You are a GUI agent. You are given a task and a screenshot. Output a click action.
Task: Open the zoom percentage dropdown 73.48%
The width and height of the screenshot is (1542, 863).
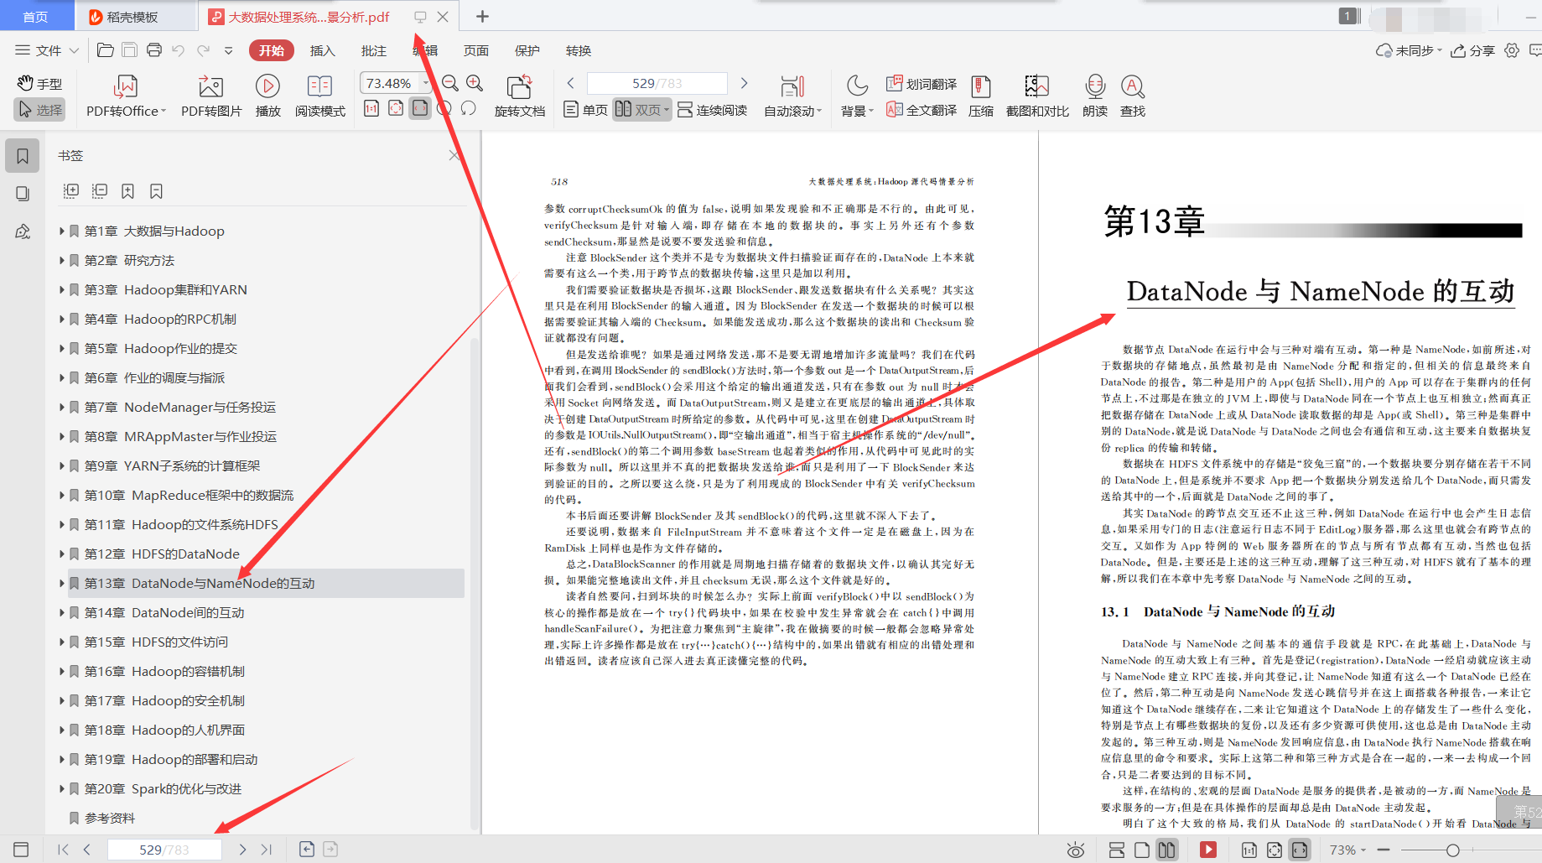(425, 83)
